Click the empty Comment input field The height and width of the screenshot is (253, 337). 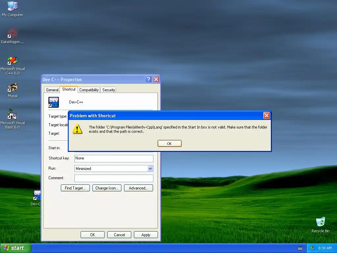pos(114,178)
